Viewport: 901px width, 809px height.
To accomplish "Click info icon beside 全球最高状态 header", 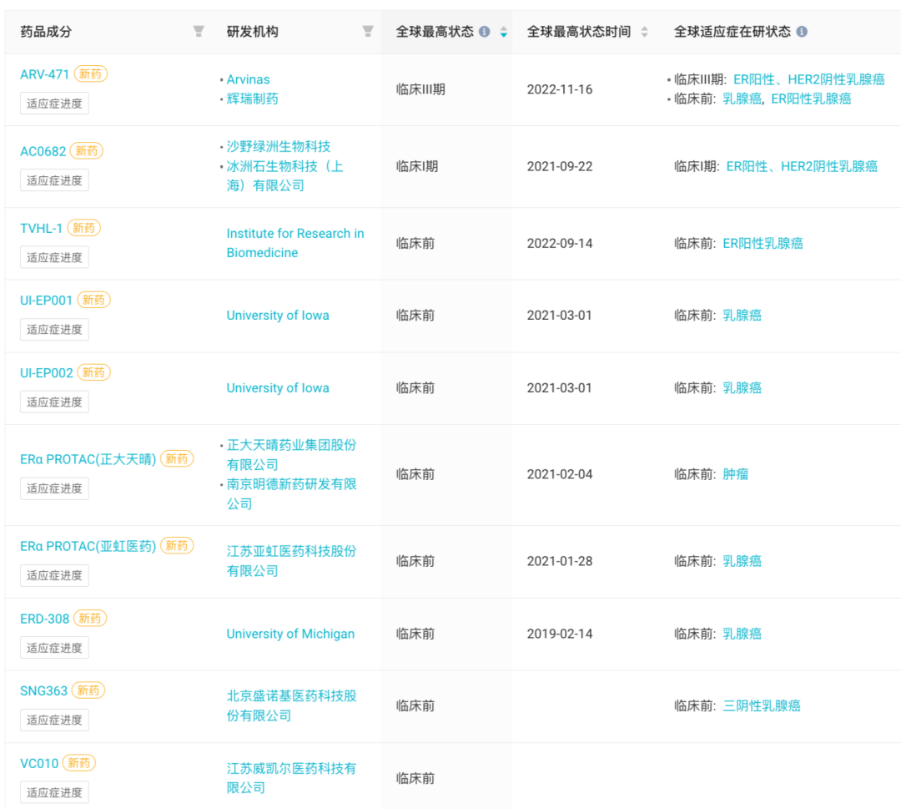I will point(485,32).
